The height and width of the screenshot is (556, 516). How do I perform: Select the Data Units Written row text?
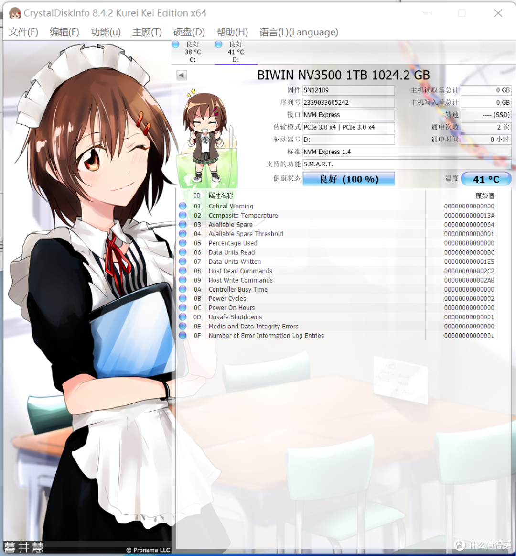235,262
